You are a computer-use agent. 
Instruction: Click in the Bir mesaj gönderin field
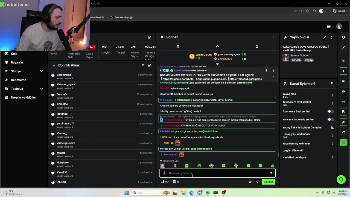pyautogui.click(x=217, y=173)
